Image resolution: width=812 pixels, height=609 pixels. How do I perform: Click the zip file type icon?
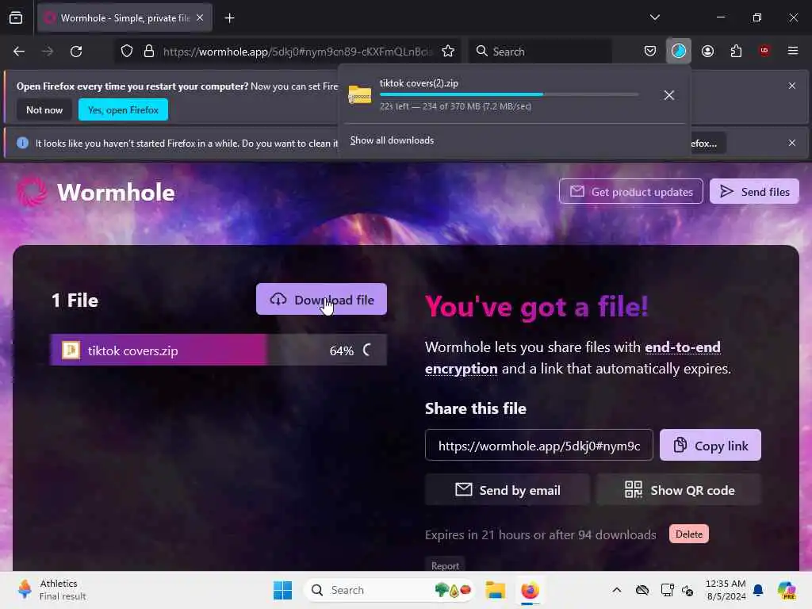(71, 350)
